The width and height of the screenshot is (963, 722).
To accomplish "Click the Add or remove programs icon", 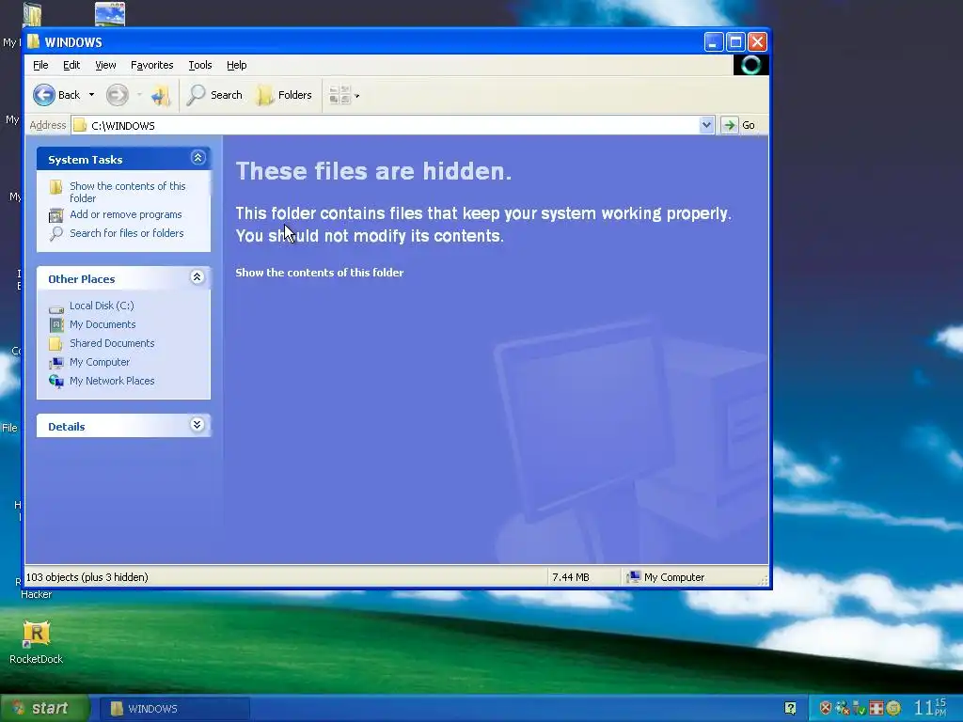I will [x=55, y=215].
